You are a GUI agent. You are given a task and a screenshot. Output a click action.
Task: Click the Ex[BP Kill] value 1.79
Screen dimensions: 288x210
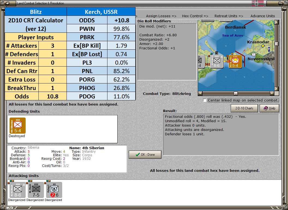(x=121, y=46)
